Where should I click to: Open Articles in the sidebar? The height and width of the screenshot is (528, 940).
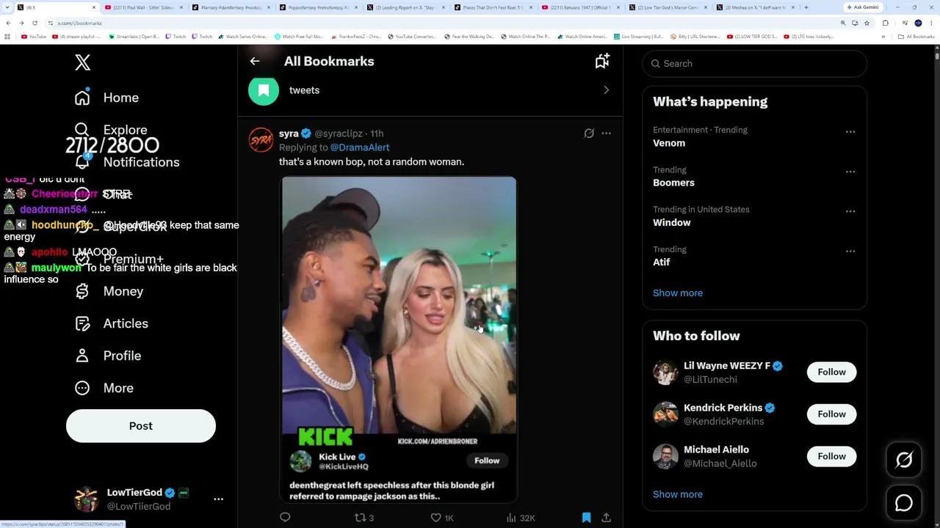[111, 323]
